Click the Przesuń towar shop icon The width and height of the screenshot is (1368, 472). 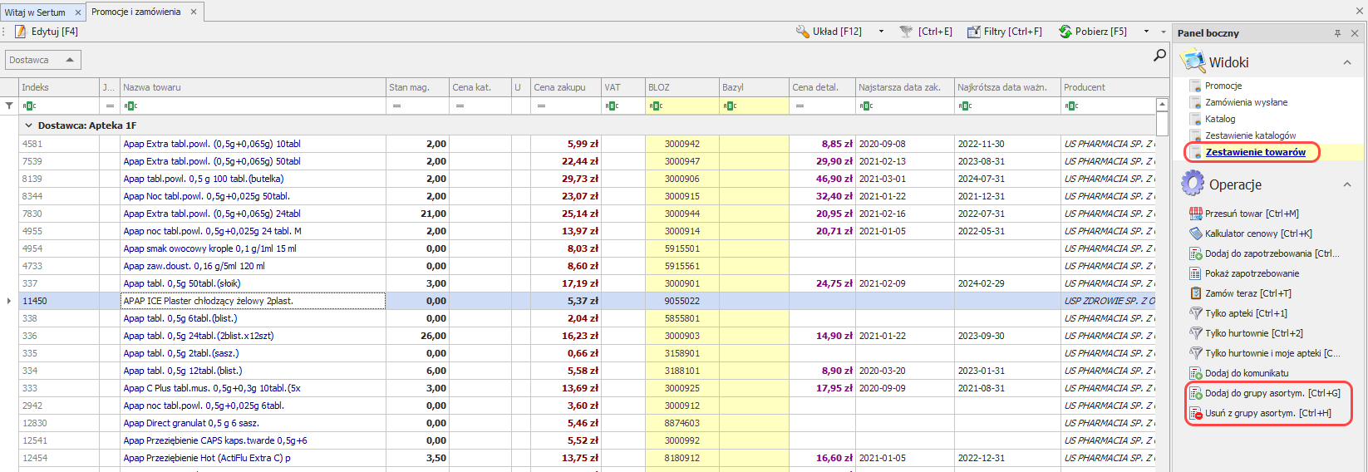pyautogui.click(x=1195, y=214)
